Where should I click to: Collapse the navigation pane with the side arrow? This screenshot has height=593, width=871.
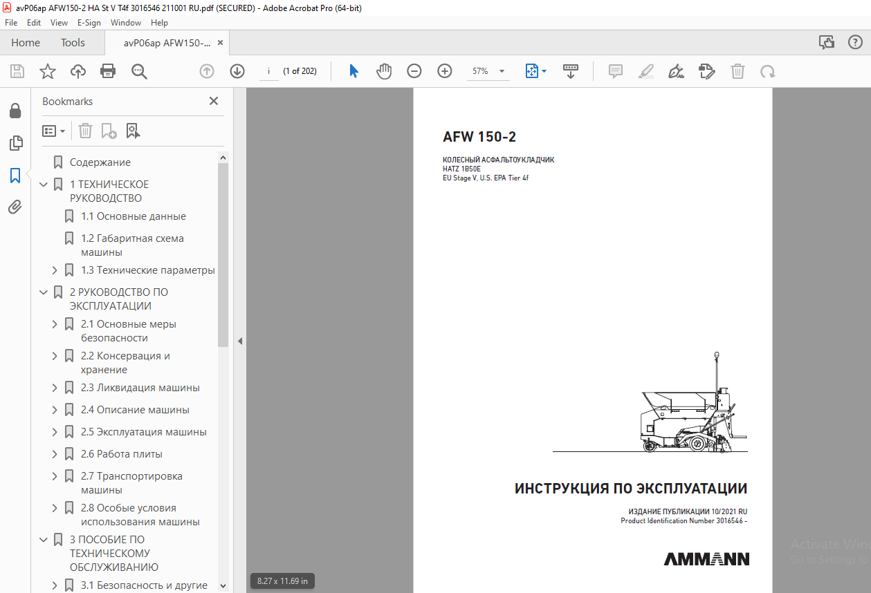coord(240,341)
